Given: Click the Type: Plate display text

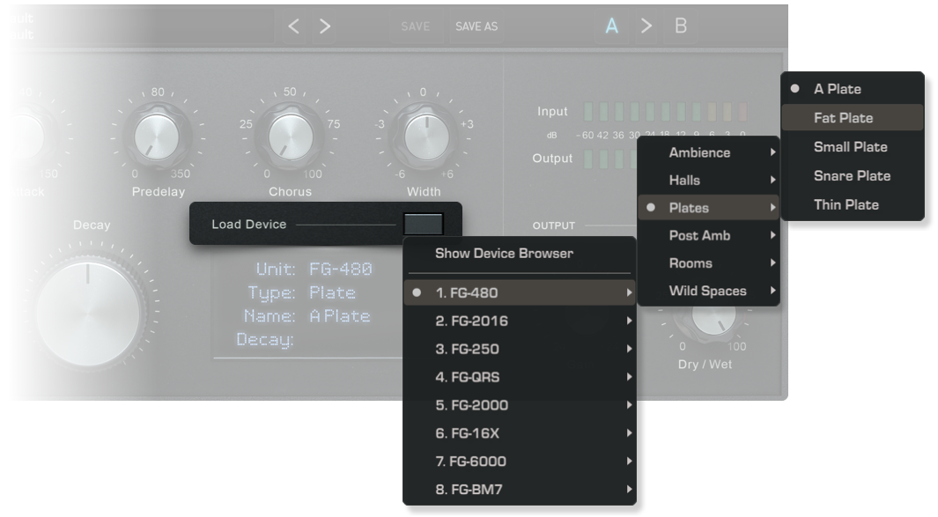Looking at the screenshot, I should coord(302,292).
